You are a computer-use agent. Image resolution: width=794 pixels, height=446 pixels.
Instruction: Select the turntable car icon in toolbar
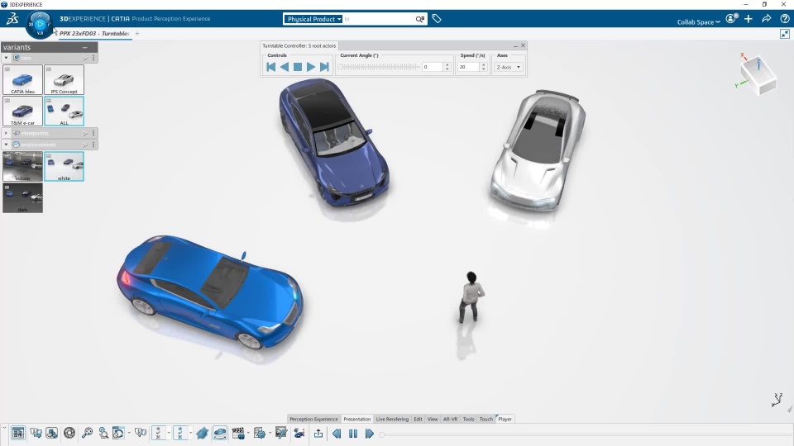[x=220, y=433]
